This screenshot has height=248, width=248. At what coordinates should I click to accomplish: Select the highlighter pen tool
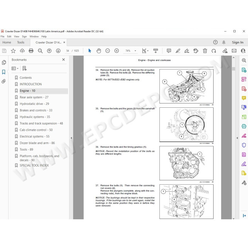(x=178, y=51)
